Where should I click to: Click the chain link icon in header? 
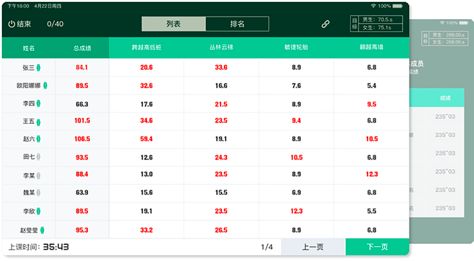(x=325, y=24)
